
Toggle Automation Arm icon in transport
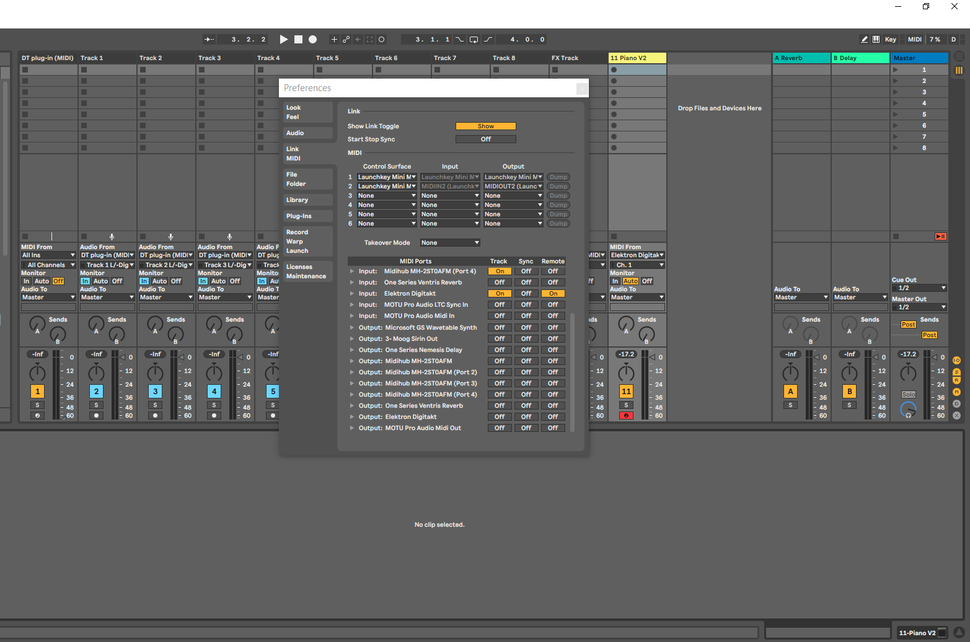click(x=346, y=39)
